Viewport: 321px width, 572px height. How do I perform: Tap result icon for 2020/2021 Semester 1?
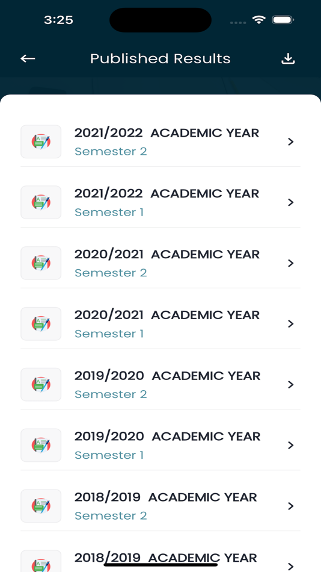(41, 324)
